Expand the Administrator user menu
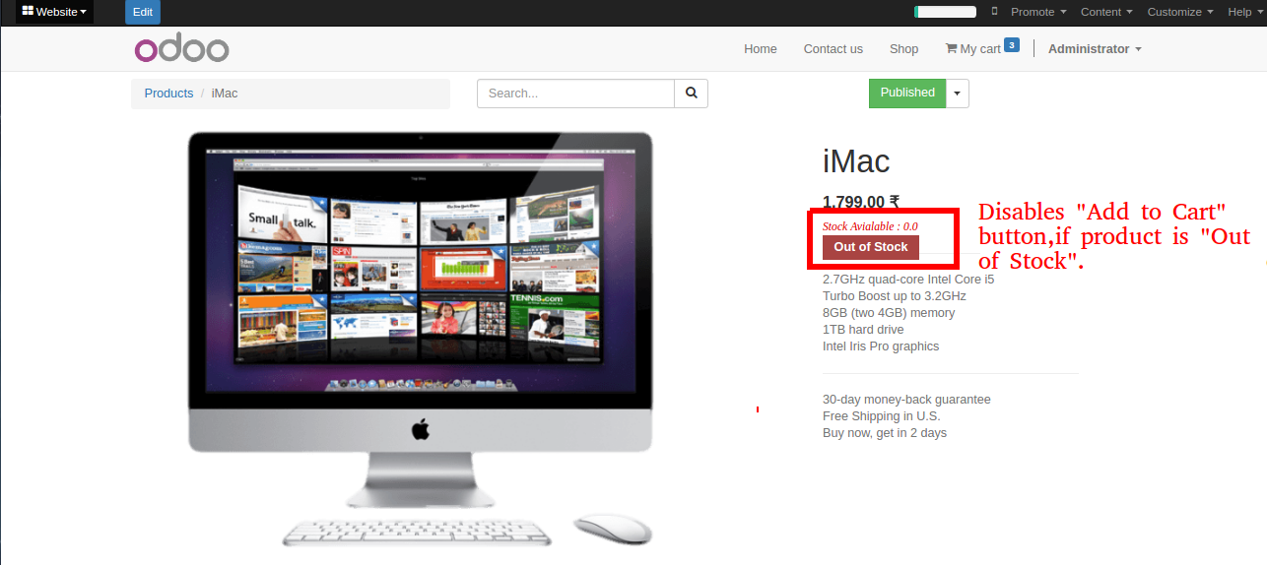Screen dimensions: 1267x565 coord(1095,49)
